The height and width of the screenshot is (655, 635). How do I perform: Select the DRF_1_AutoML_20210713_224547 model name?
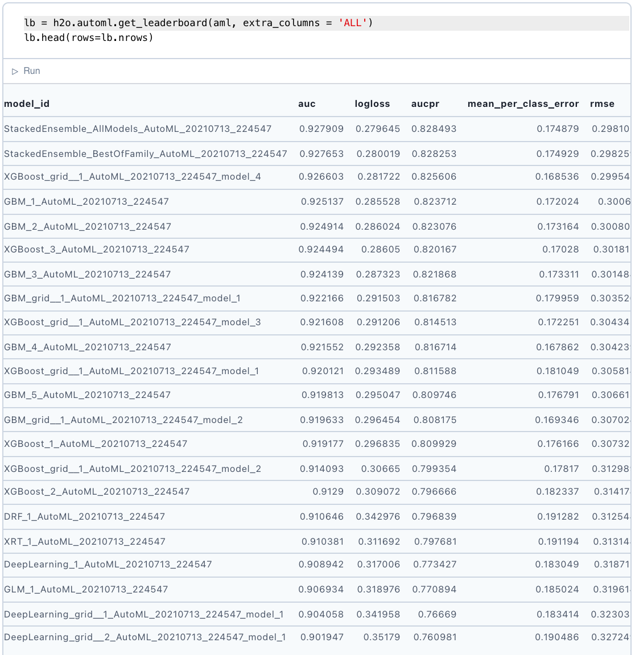pyautogui.click(x=84, y=517)
